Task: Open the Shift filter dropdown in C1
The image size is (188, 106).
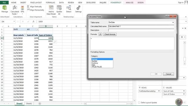Action: [x=37, y=29]
